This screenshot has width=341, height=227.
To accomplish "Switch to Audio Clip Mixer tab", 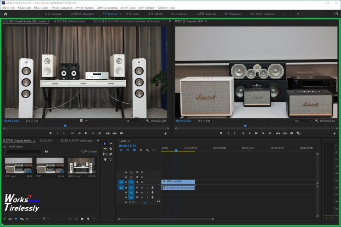I will (x=127, y=21).
